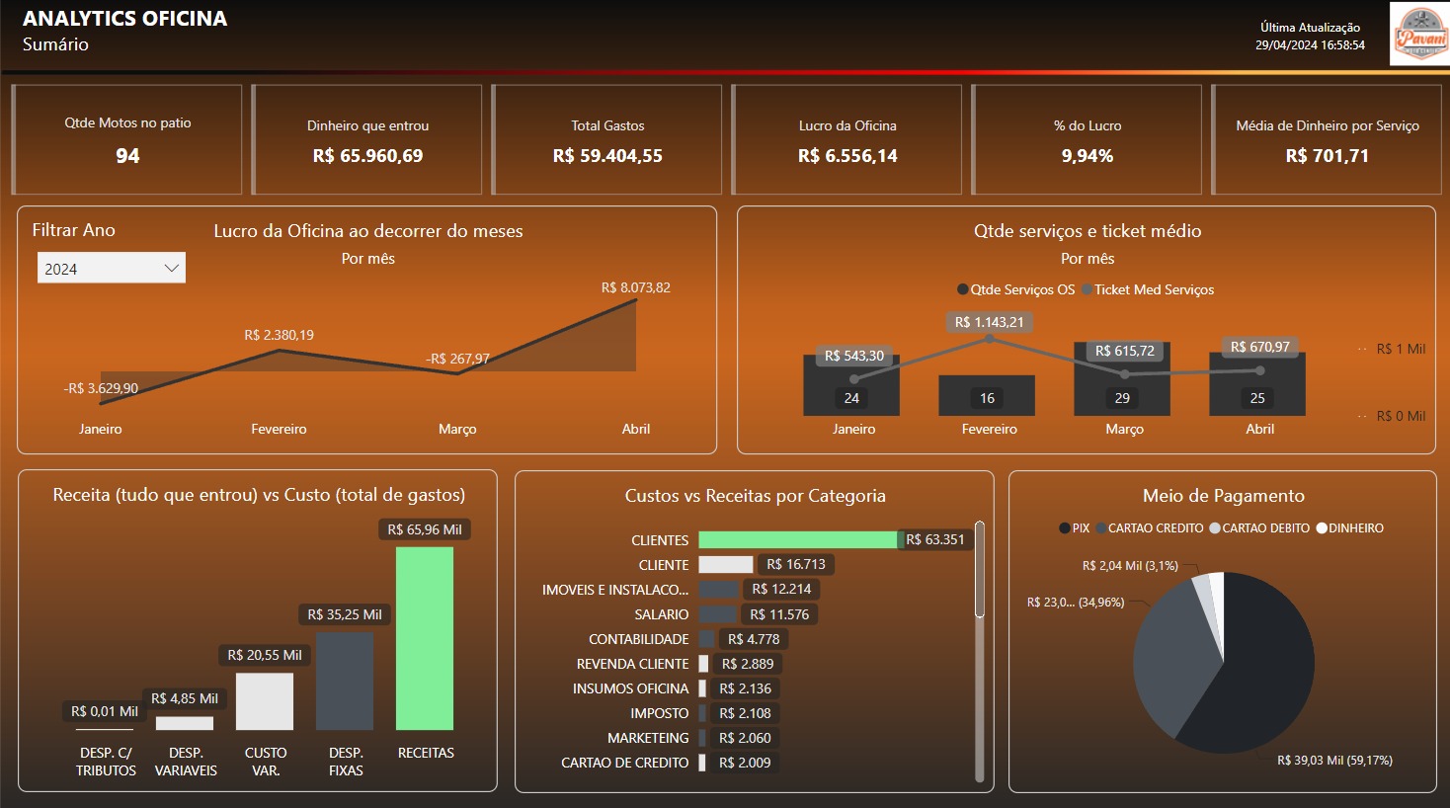
Task: Select the Total Gastos card
Action: pyautogui.click(x=607, y=139)
